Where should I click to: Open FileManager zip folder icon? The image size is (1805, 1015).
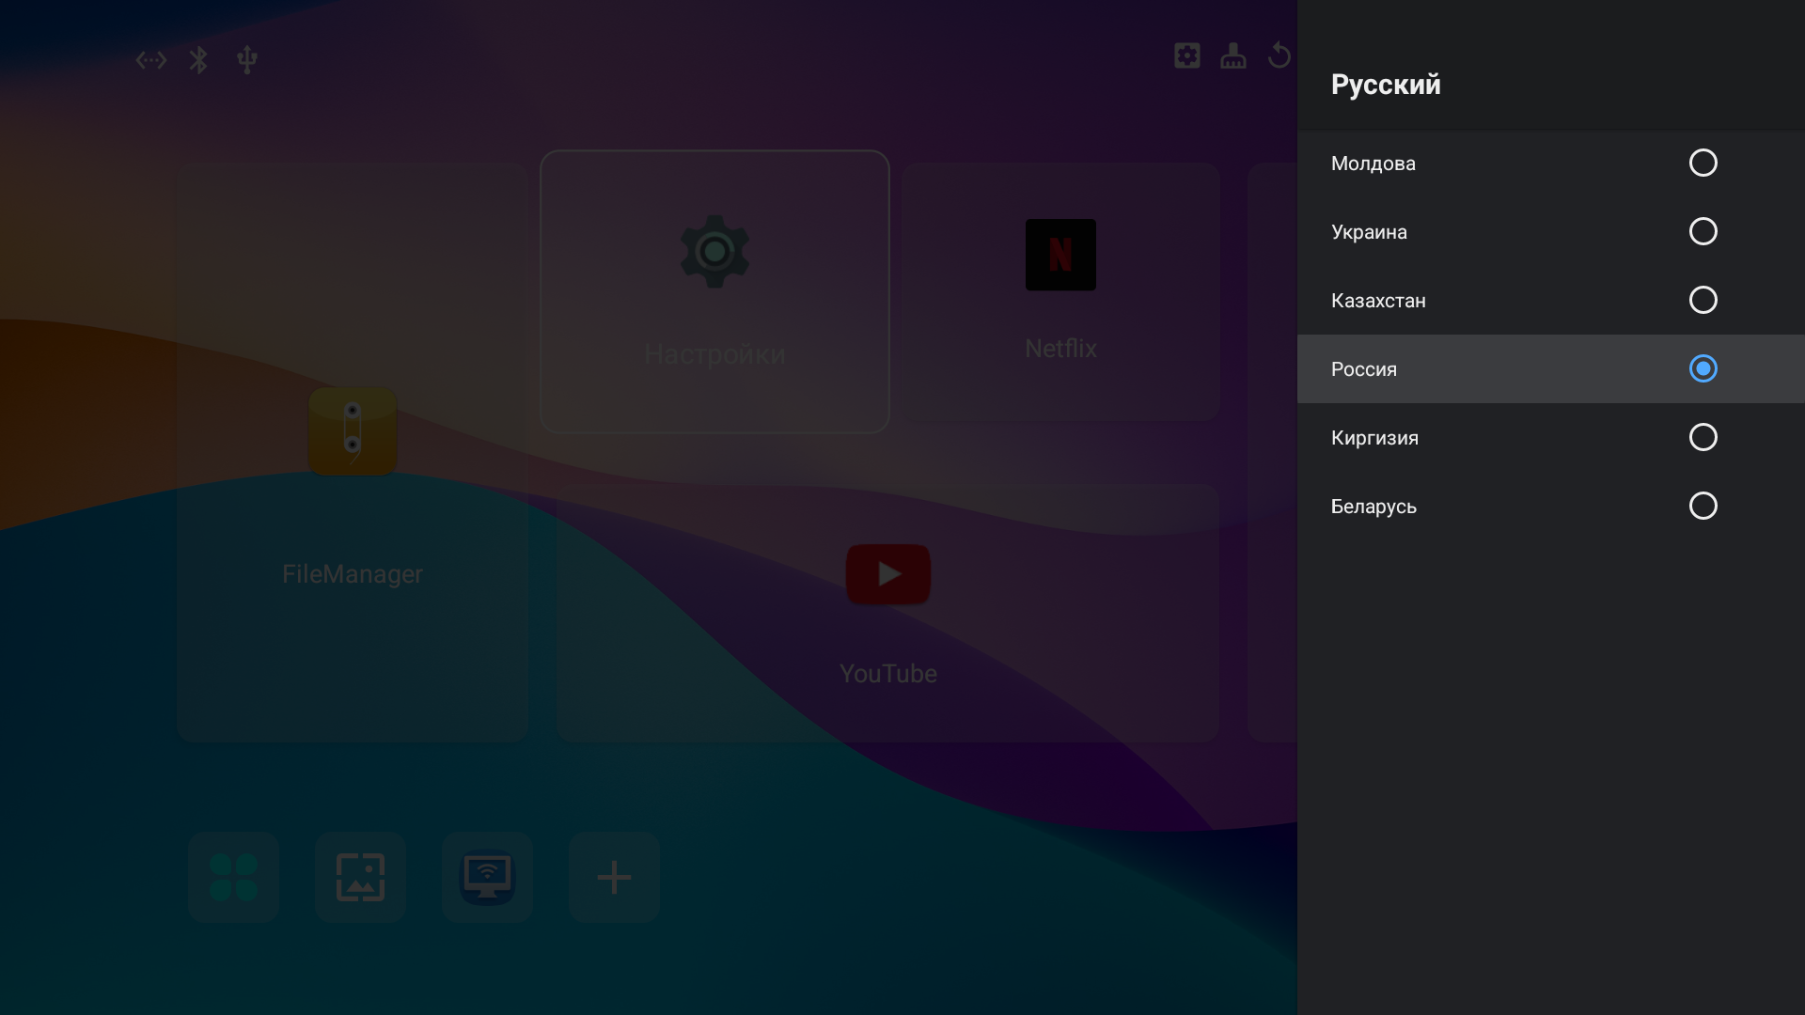pyautogui.click(x=353, y=430)
